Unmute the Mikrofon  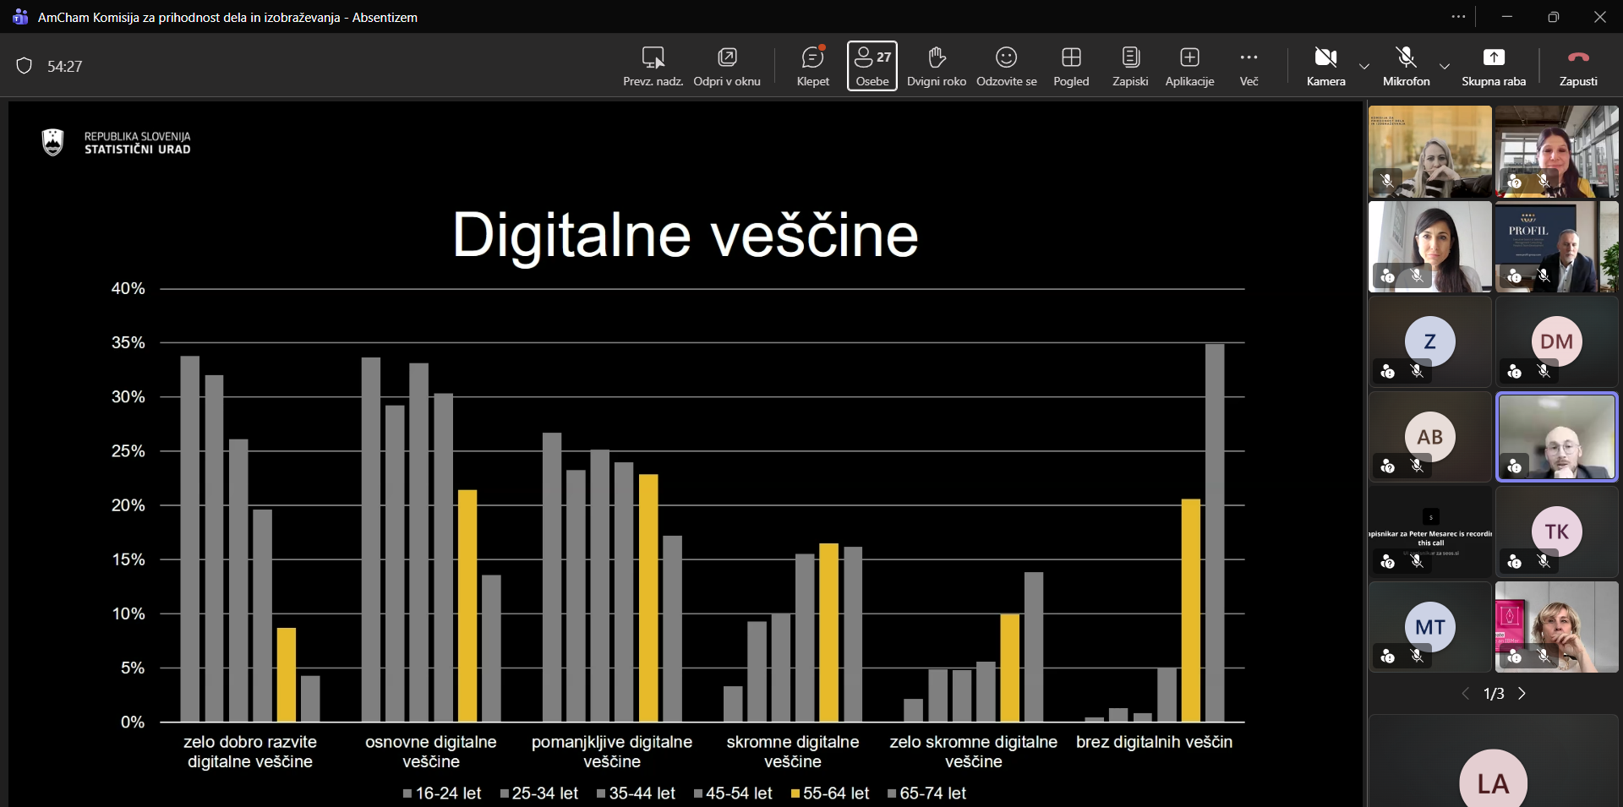pos(1406,66)
